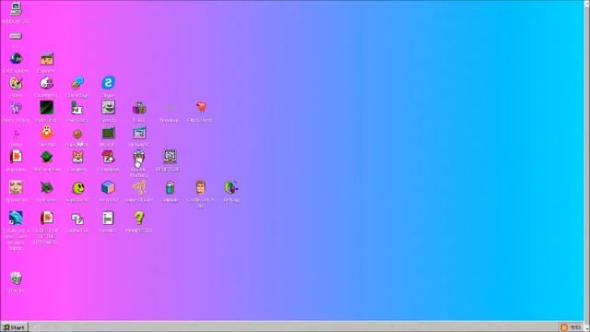The height and width of the screenshot is (332, 590).
Task: Open the blue chat bubble messenger icon
Action: tap(77, 83)
